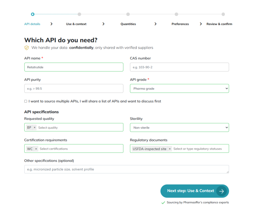This screenshot has height=209, width=259.
Task: Go to the Quantities step
Action: (x=128, y=24)
